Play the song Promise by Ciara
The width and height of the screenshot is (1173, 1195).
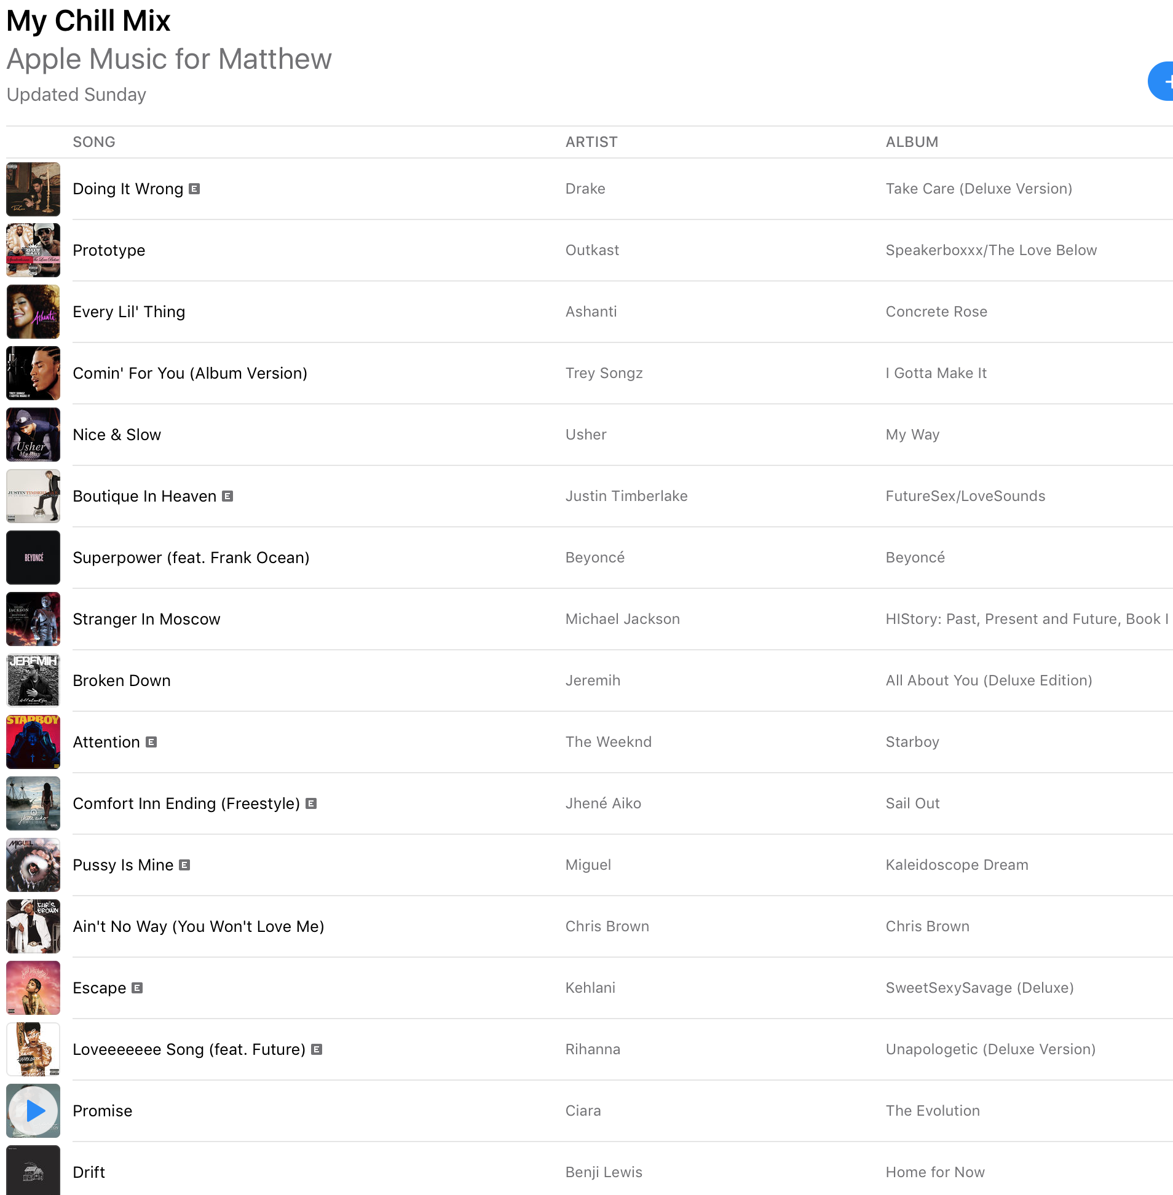tap(33, 1111)
